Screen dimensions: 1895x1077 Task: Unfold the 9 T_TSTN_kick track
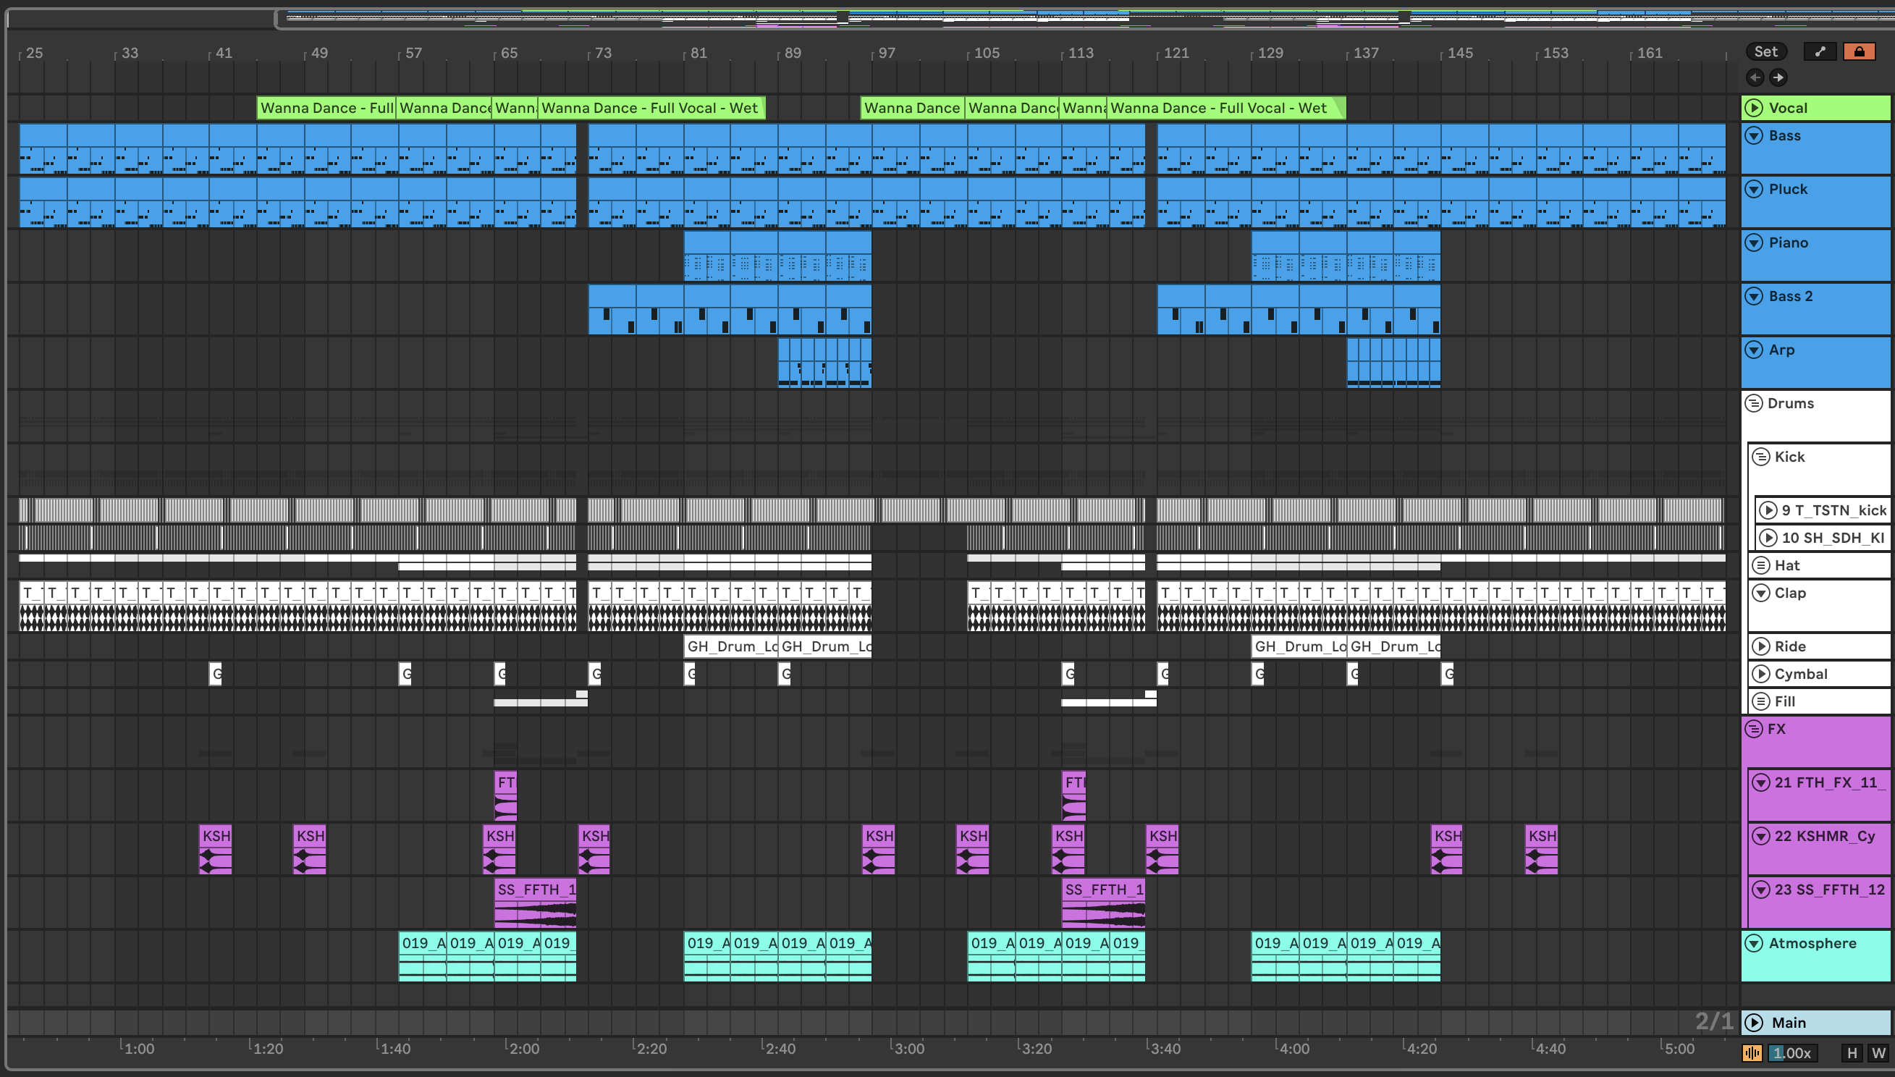[1768, 510]
